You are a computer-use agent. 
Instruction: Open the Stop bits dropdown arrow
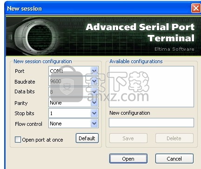(94, 113)
